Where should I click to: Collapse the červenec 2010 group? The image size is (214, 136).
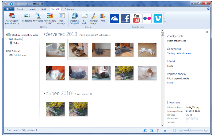[x=44, y=34]
